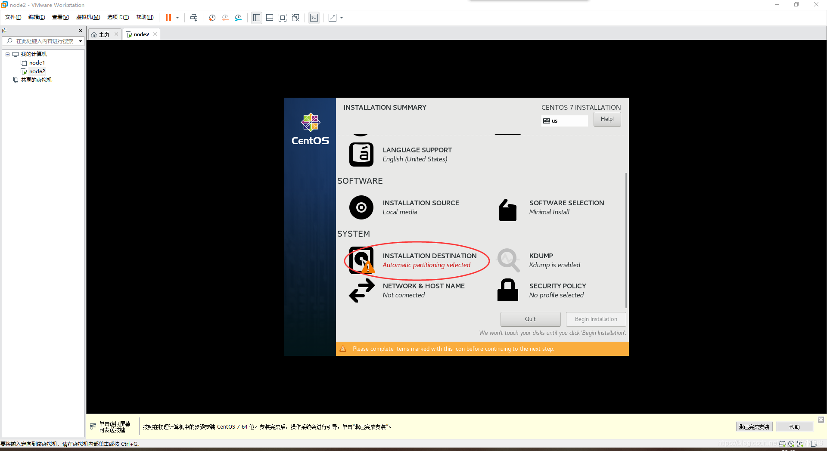Open the 帮助(H) menu
The height and width of the screenshot is (451, 827).
(x=145, y=17)
